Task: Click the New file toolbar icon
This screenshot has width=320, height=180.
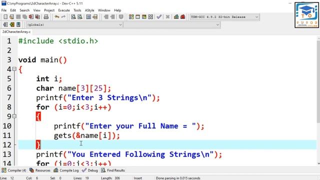Action: [x=5, y=17]
